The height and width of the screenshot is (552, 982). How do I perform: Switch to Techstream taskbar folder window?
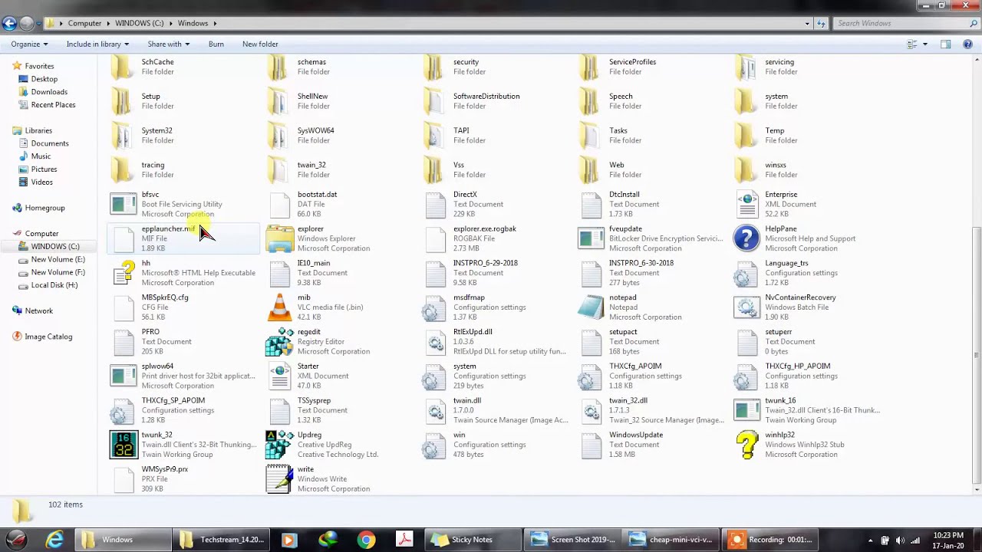[x=221, y=540]
